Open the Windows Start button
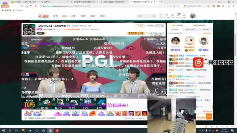Screen dimensions: 237x133 coord(3,130)
